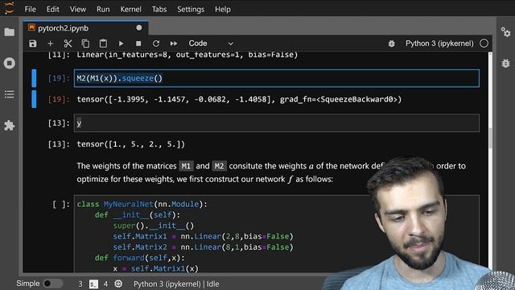Open the File Browser sidebar panel
The image size is (515, 290).
[x=9, y=32]
